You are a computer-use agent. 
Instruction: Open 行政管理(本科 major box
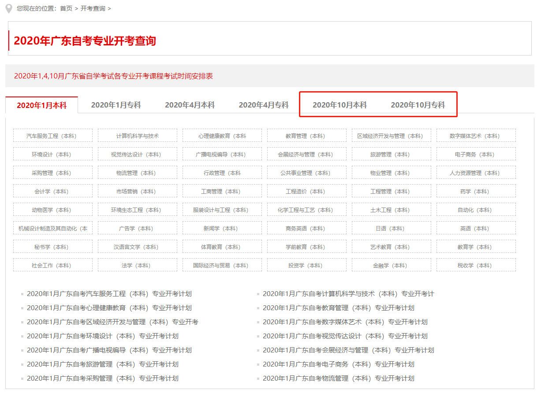pos(222,173)
